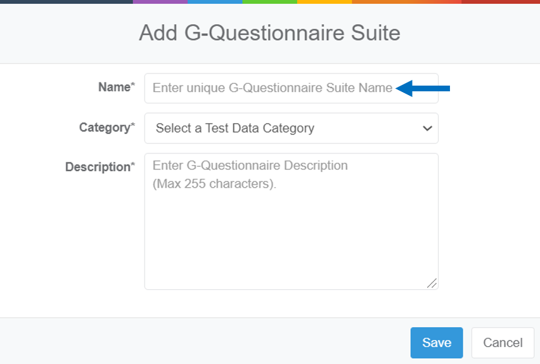The image size is (540, 364).
Task: Click the purple segment of top color bar
Action: pyautogui.click(x=160, y=2)
